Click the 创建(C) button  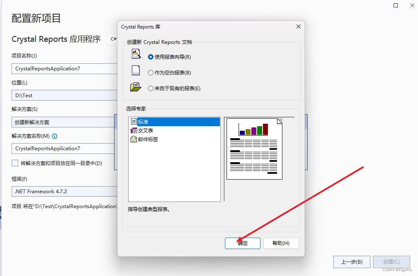(392, 262)
